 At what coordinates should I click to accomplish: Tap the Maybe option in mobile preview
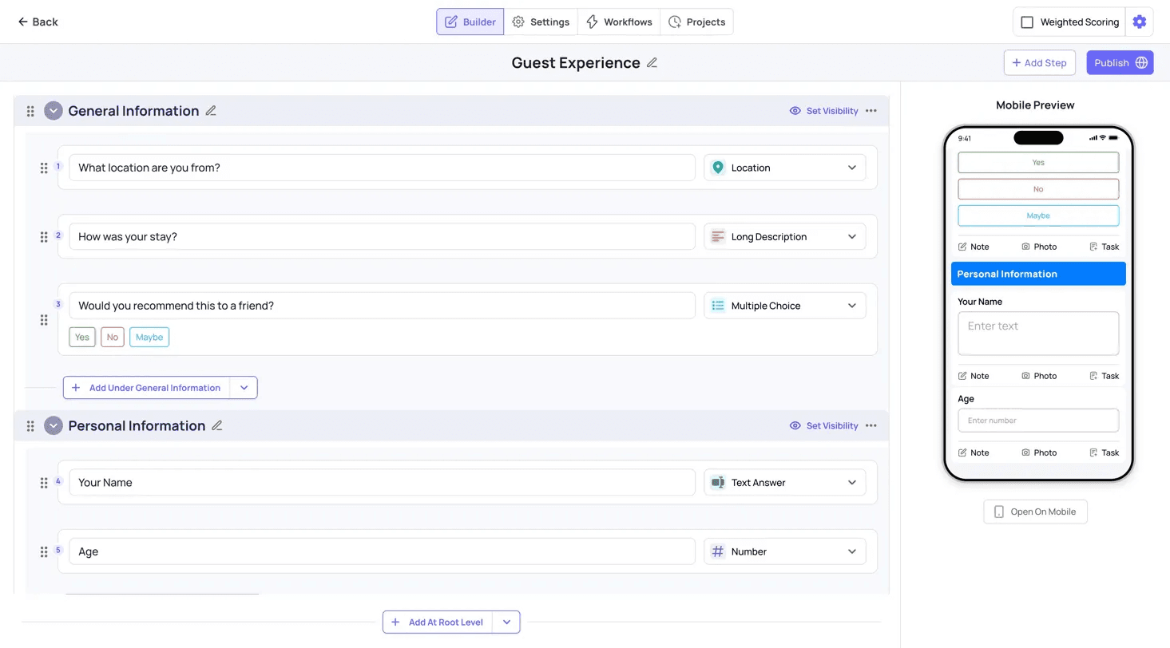1038,215
